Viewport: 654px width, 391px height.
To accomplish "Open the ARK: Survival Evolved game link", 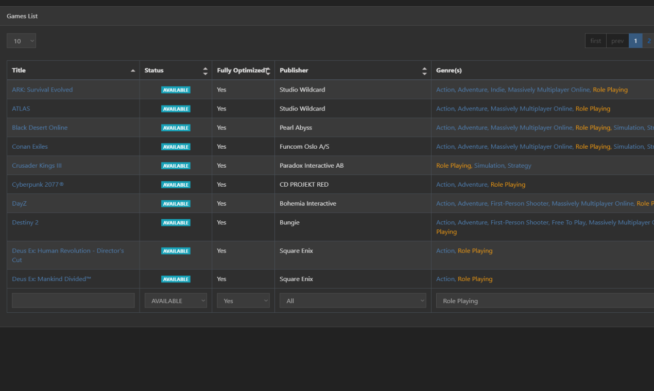I will click(x=42, y=90).
